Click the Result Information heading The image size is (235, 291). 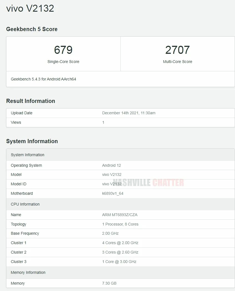pos(31,101)
